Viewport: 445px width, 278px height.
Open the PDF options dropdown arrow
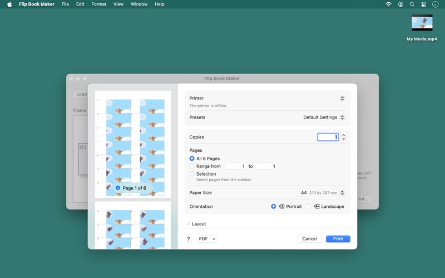[x=214, y=239]
